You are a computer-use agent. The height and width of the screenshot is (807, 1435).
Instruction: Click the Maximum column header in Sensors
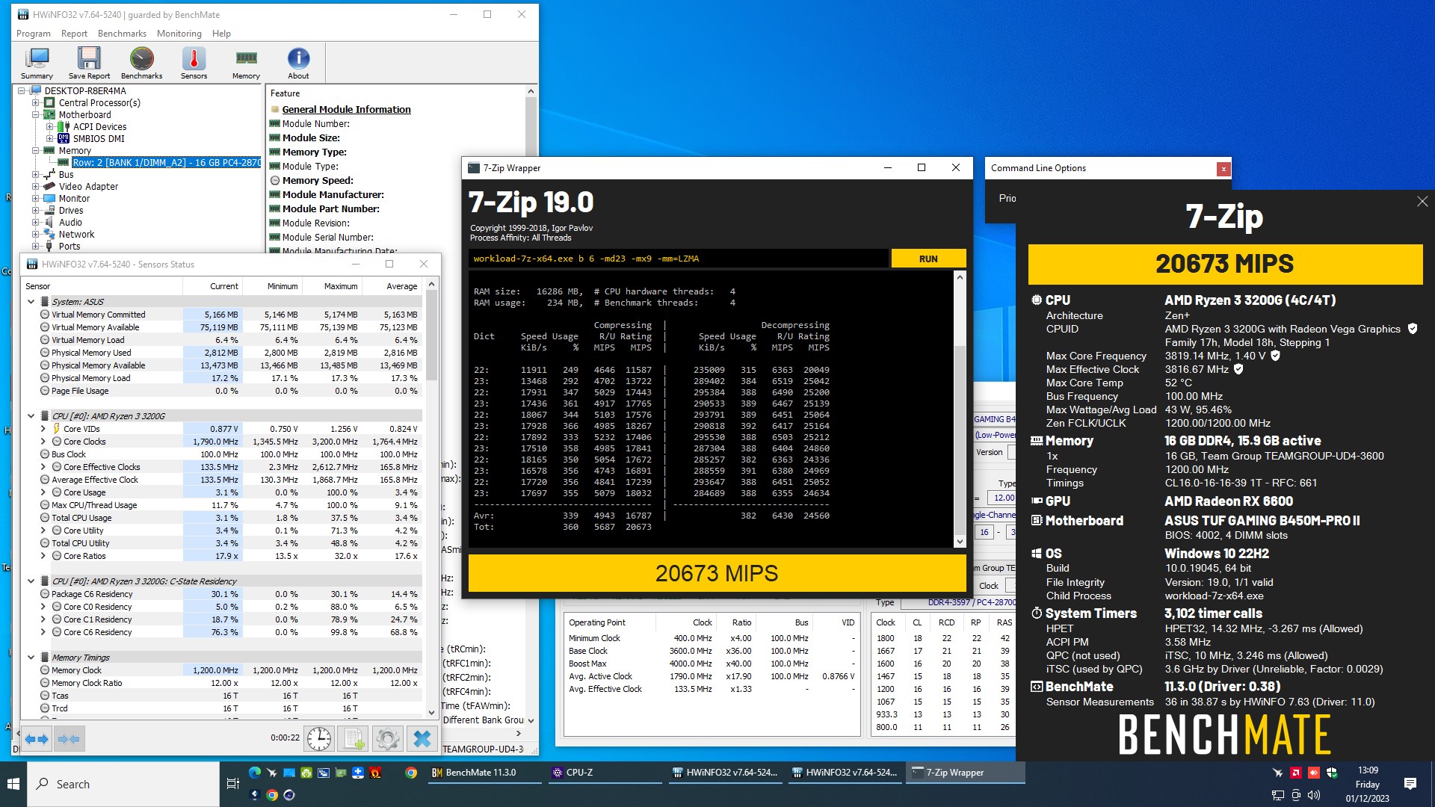tap(331, 286)
